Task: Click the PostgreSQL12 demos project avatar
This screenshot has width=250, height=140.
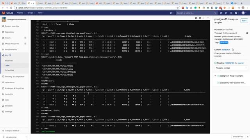Action: pos(4,19)
